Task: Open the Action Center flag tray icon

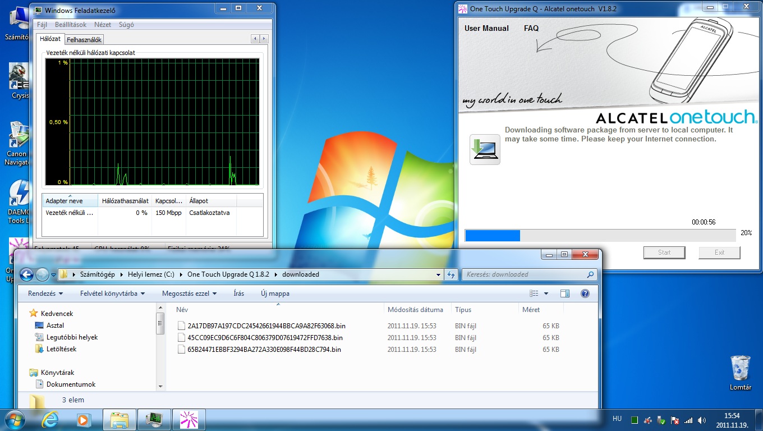Action: (x=675, y=420)
